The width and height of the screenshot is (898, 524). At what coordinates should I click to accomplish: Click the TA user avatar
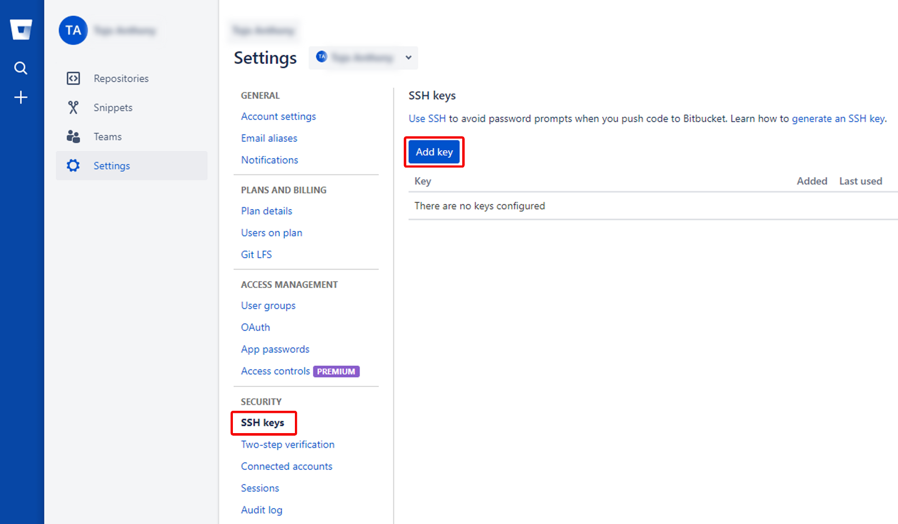pyautogui.click(x=73, y=30)
